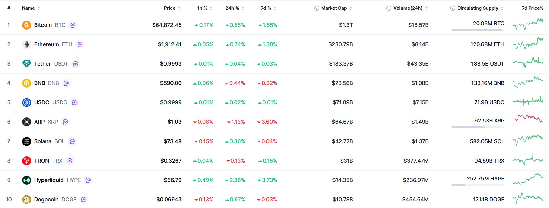Viewport: 549px width, 208px height.
Task: Click the Solana market cap $42.77B
Action: click(x=342, y=141)
